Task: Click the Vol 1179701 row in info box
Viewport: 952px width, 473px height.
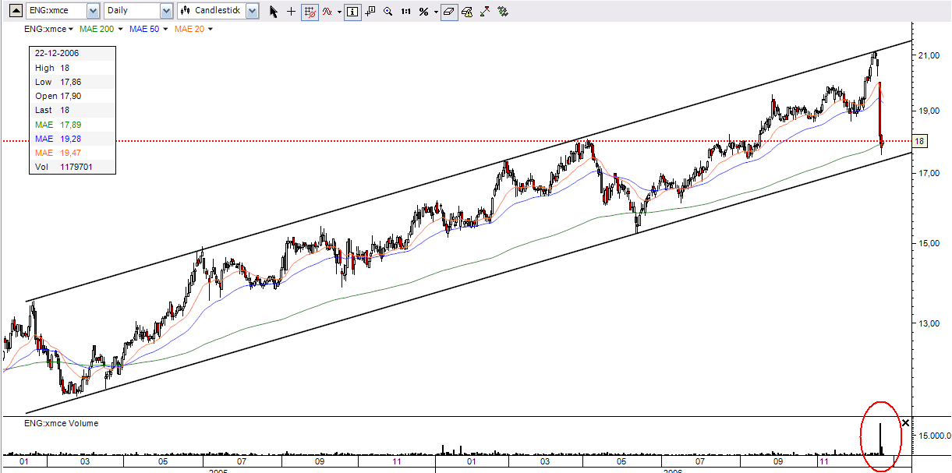Action: pyautogui.click(x=73, y=166)
